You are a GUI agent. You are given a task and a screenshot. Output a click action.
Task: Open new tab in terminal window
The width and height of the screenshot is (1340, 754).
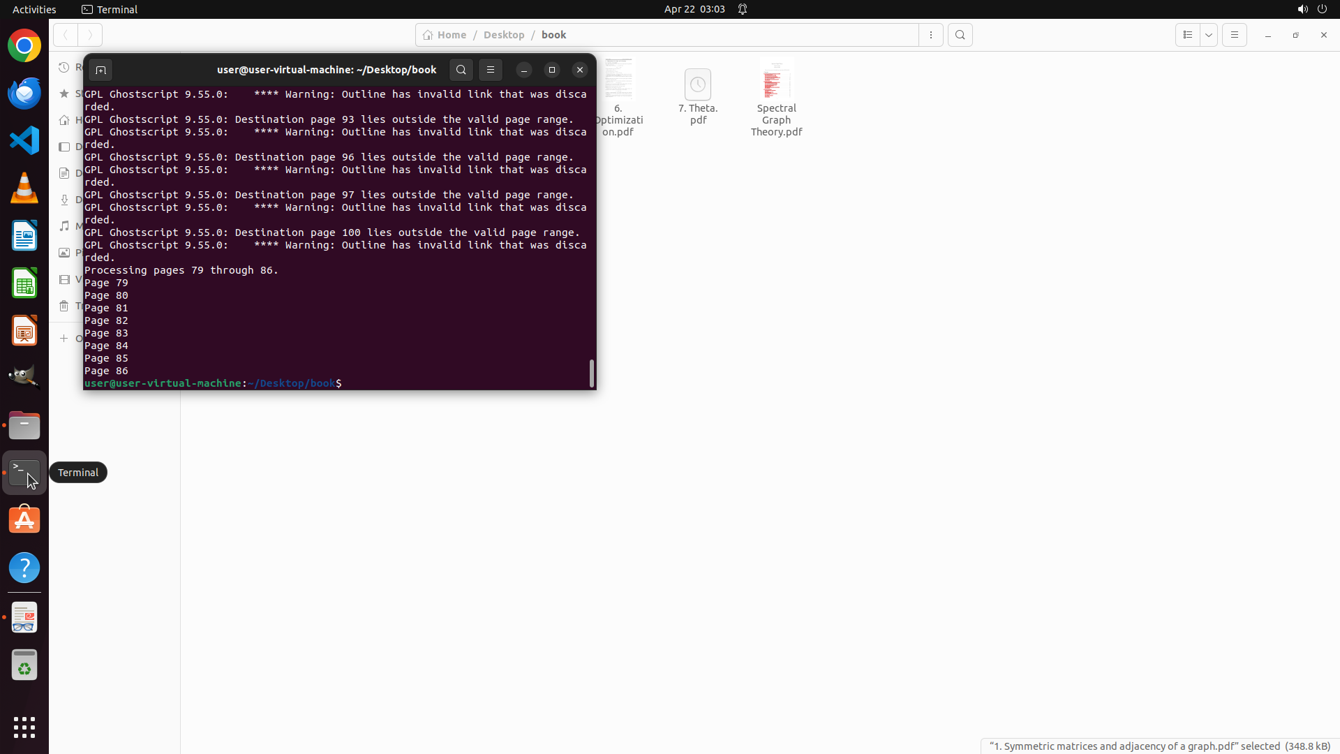click(x=100, y=70)
